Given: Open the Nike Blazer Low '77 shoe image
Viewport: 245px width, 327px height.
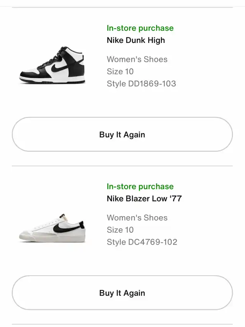Looking at the screenshot, I should 52,228.
